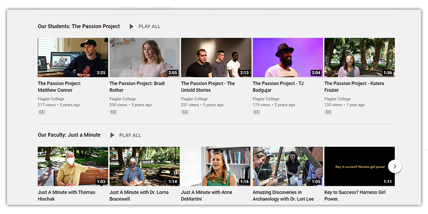The width and height of the screenshot is (428, 214).
Task: Open the Katera Frazier video thumbnail
Action: pyautogui.click(x=360, y=57)
